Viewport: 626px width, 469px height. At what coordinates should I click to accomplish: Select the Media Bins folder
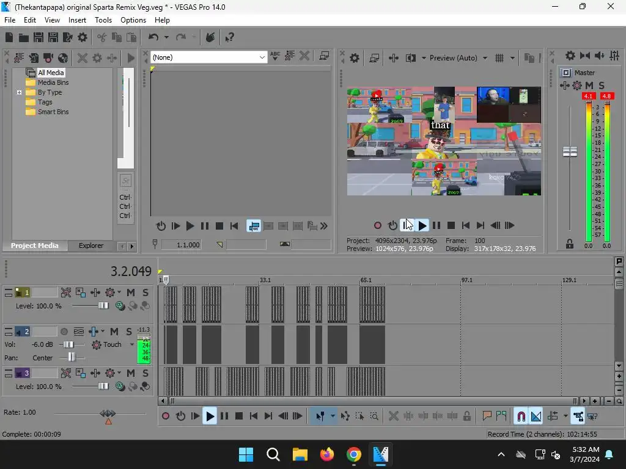(53, 82)
